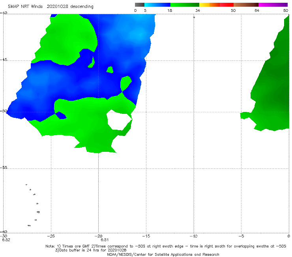
Task: Click the color bar label "80"
Action: point(286,11)
